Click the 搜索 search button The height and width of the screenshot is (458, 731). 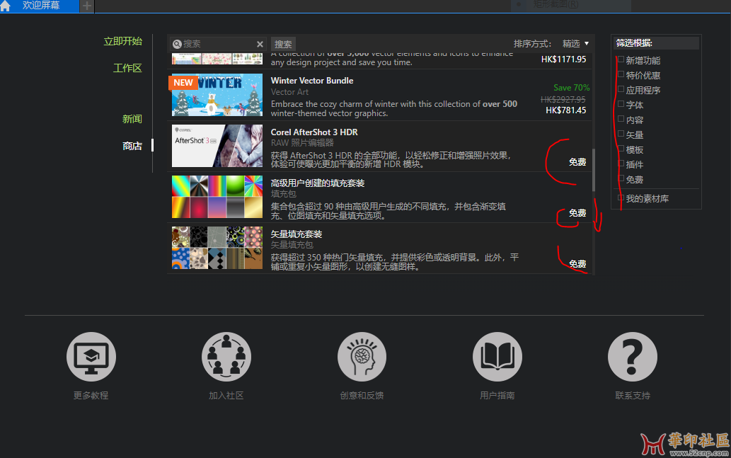[283, 44]
